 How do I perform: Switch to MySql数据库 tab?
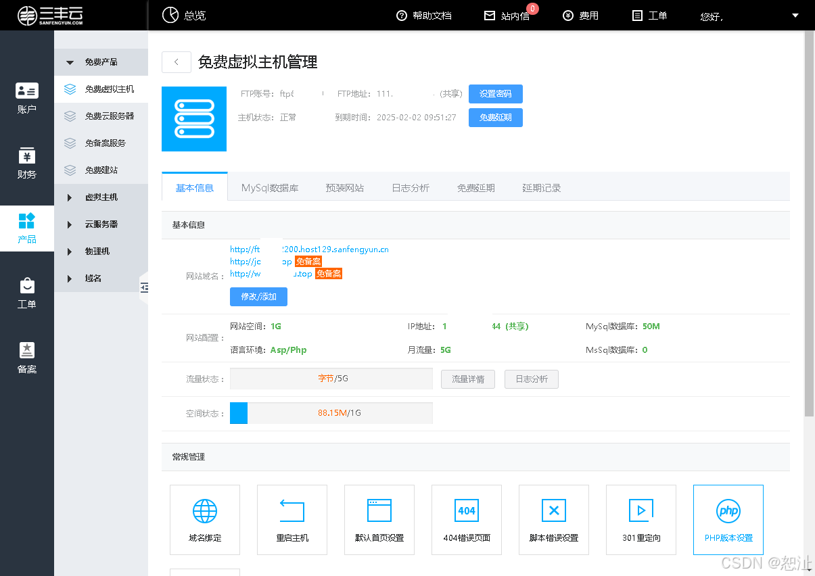point(270,187)
